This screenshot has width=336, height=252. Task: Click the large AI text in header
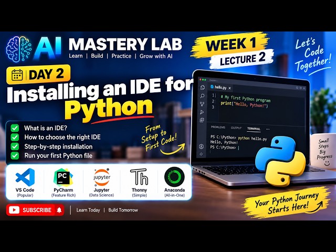coord(48,48)
